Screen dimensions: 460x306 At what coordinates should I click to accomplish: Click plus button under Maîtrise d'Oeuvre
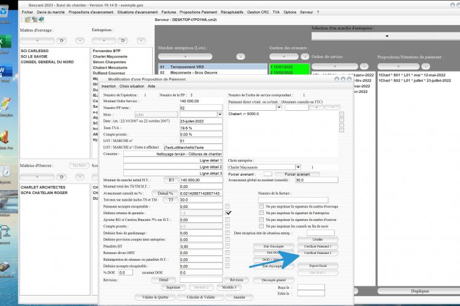click(37, 177)
